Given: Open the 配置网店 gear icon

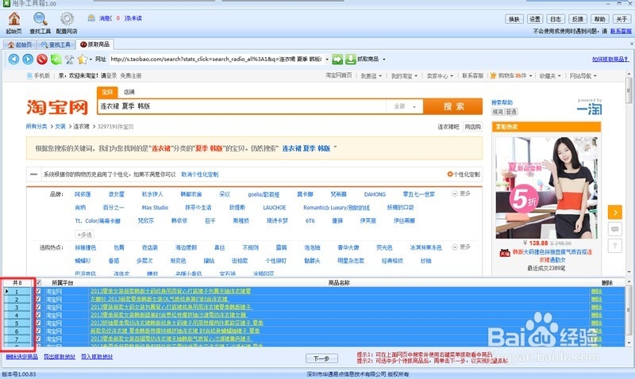Looking at the screenshot, I should (x=67, y=19).
